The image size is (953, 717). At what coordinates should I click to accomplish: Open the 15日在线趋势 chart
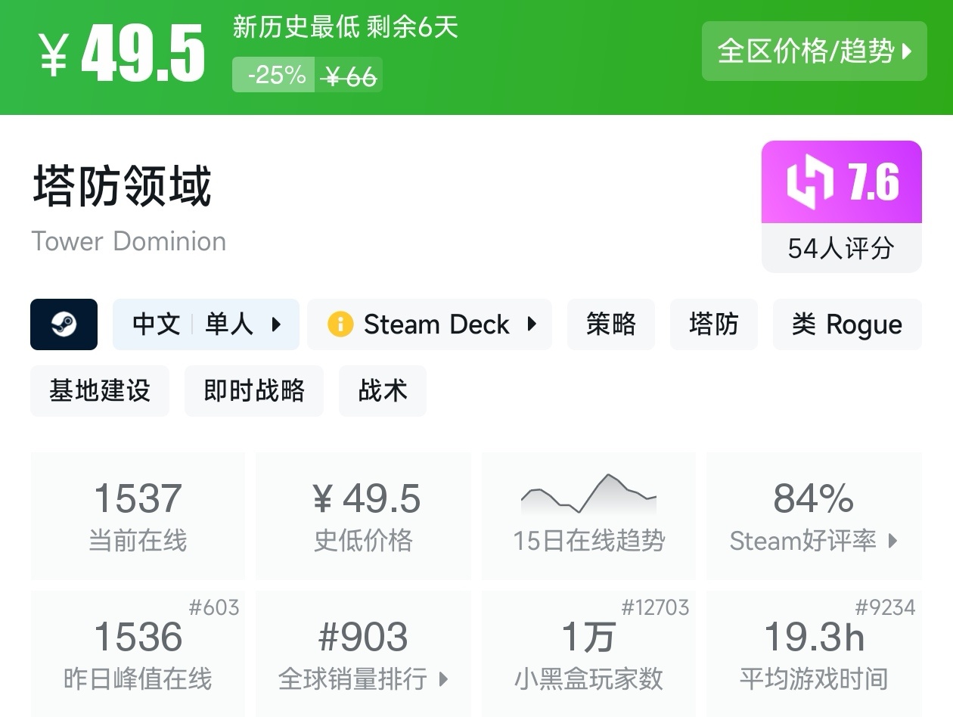point(588,516)
